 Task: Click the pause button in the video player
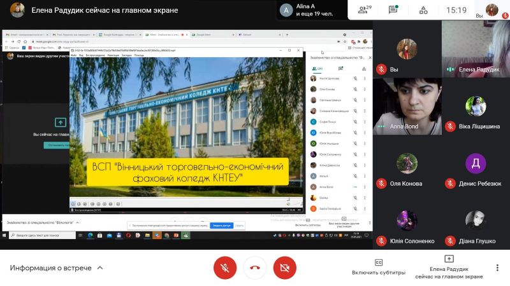(79, 204)
